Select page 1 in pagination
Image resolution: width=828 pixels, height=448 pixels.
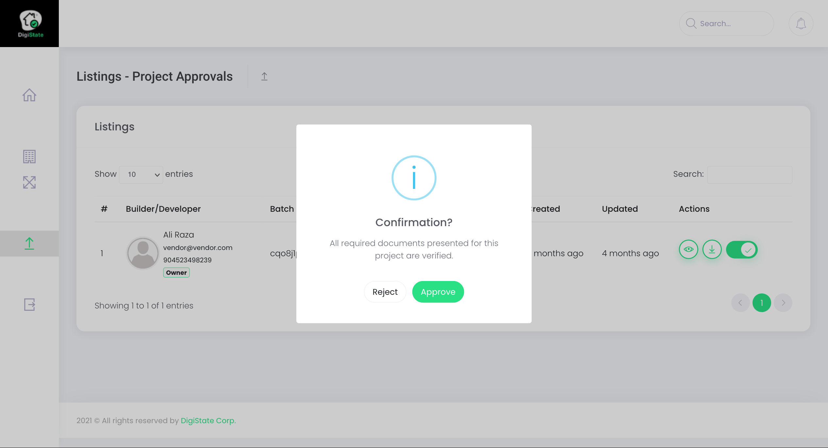click(x=762, y=303)
